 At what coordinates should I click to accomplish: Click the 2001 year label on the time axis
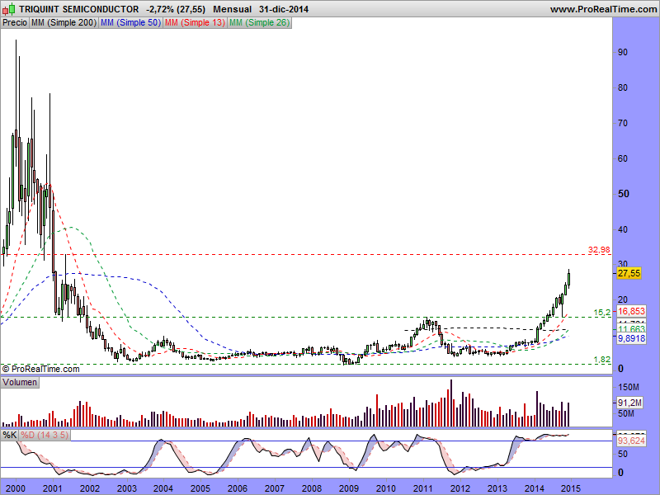53,488
